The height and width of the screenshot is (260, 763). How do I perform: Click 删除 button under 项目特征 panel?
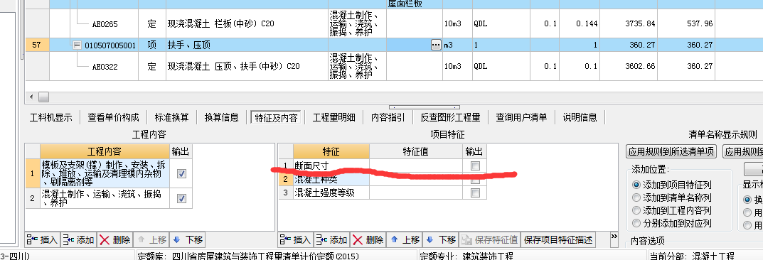point(368,239)
